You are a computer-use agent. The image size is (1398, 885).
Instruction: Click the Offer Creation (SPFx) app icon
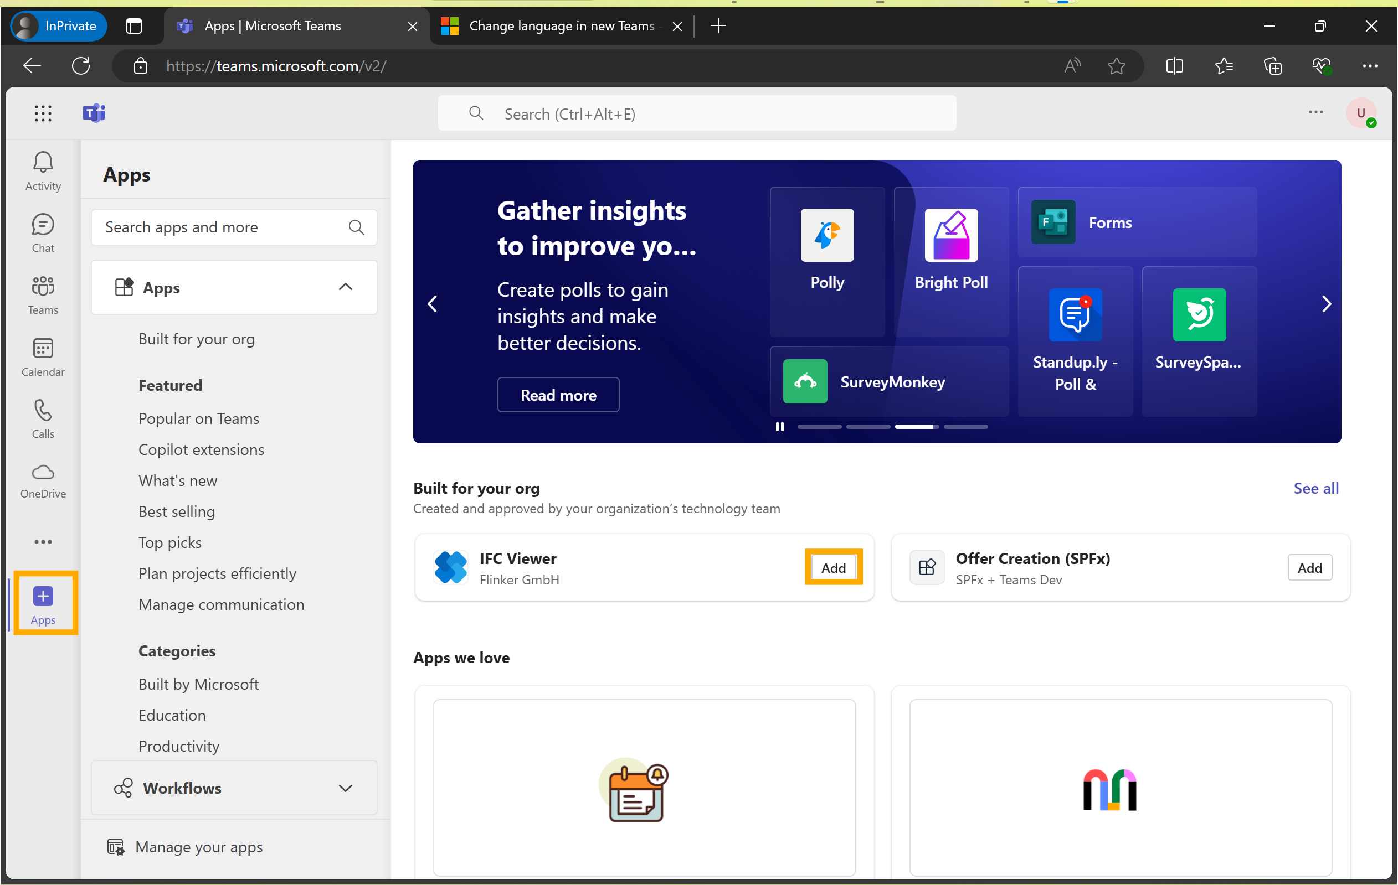[x=927, y=567]
